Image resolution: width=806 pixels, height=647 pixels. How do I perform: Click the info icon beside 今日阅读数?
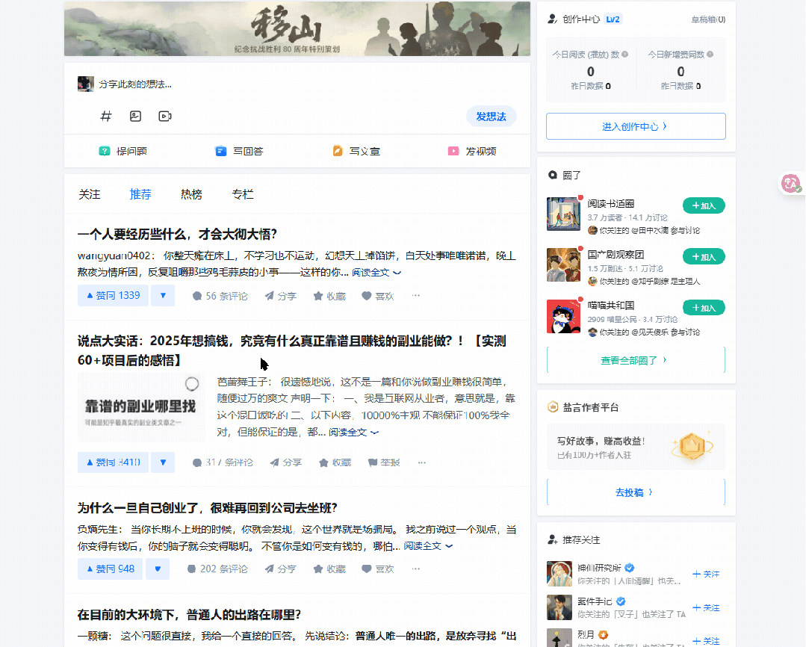point(625,54)
